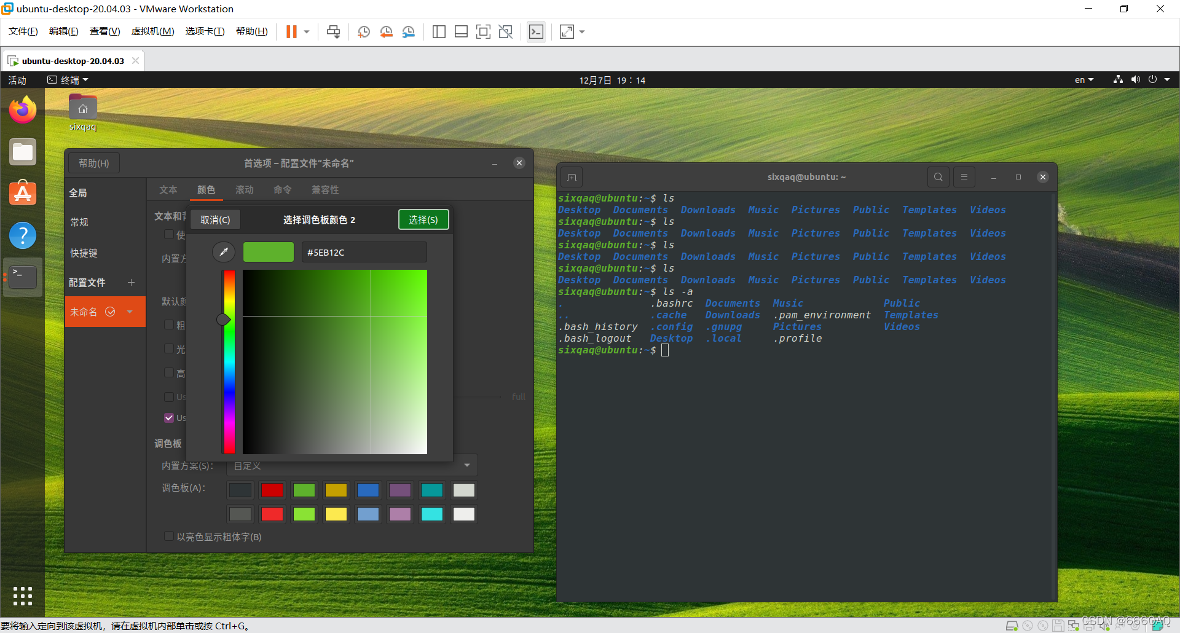Screen dimensions: 1180x633
Task: Toggle the checked Us checkbox
Action: (169, 418)
